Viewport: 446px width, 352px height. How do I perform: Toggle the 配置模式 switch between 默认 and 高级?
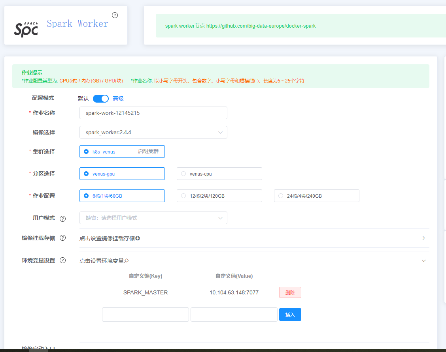[x=101, y=99]
